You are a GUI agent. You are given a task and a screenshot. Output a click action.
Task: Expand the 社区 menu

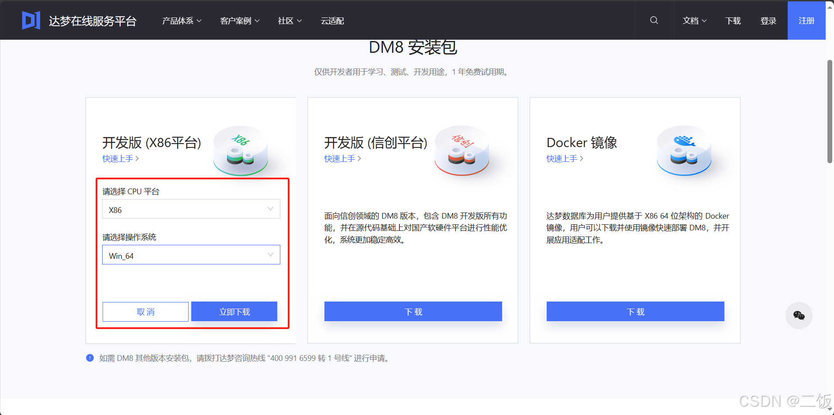coord(290,21)
